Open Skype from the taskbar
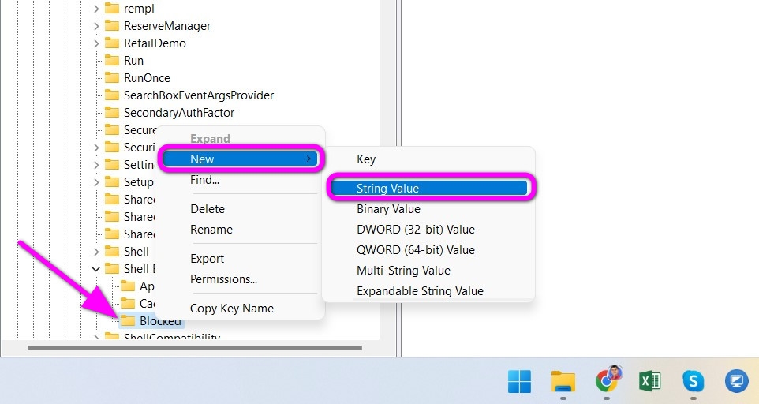 tap(694, 381)
